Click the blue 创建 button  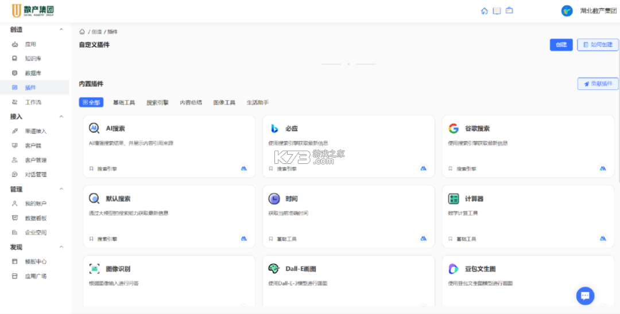coord(561,45)
